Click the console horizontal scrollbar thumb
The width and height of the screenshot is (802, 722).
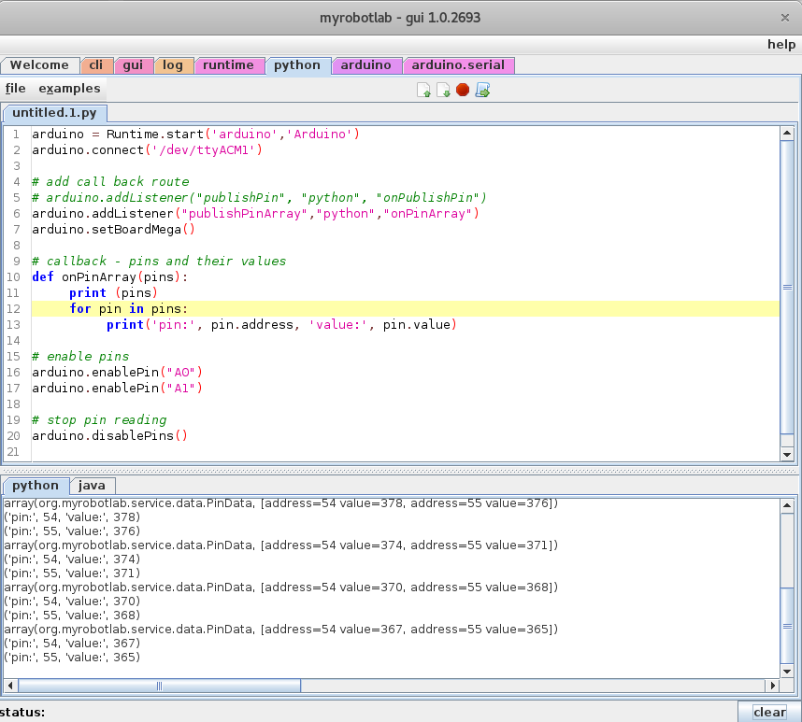click(x=159, y=686)
